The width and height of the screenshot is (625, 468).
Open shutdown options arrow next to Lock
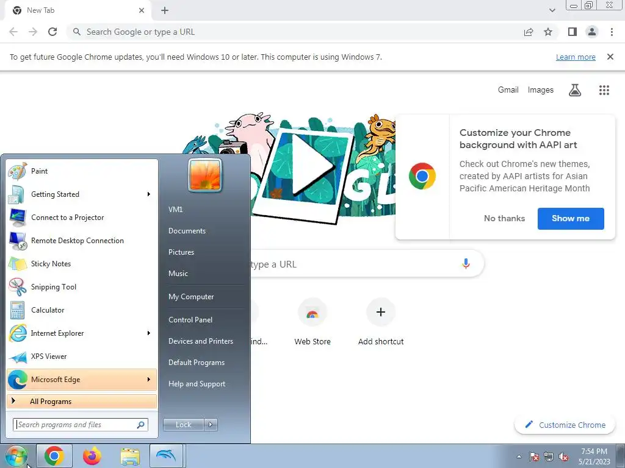tap(211, 425)
